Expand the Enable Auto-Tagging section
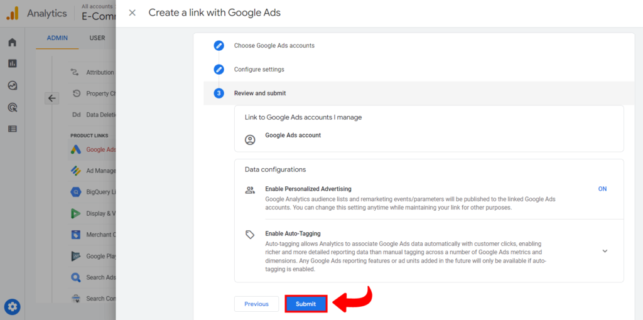643x320 pixels. pos(605,251)
